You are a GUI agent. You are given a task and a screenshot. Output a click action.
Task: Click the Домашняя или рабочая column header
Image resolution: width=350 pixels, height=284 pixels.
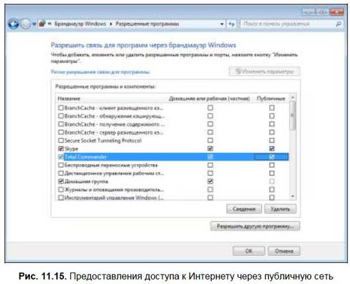pos(209,98)
